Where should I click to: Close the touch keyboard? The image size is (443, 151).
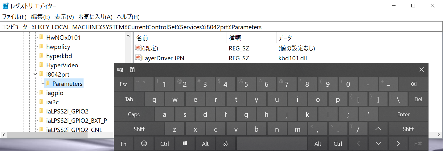click(422, 70)
